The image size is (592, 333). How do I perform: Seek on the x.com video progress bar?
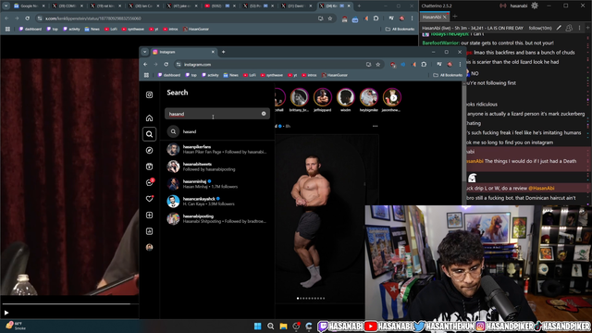pyautogui.click(x=70, y=303)
